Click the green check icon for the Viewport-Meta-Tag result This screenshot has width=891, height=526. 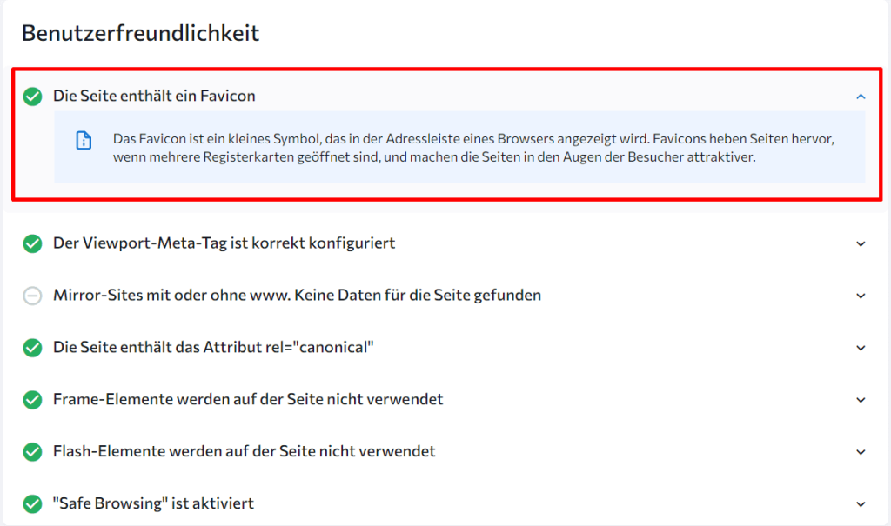pos(32,243)
